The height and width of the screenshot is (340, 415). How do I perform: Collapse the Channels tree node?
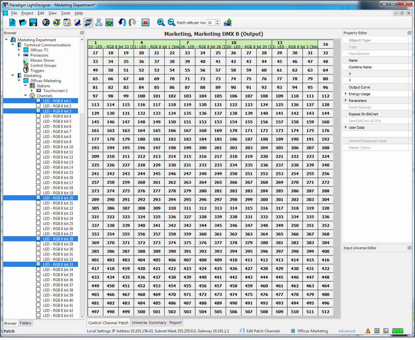pyautogui.click(x=26, y=96)
